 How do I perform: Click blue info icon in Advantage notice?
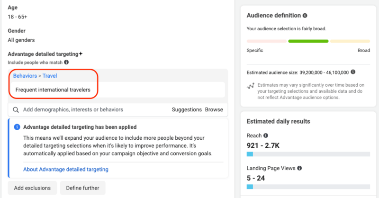[x=17, y=127]
